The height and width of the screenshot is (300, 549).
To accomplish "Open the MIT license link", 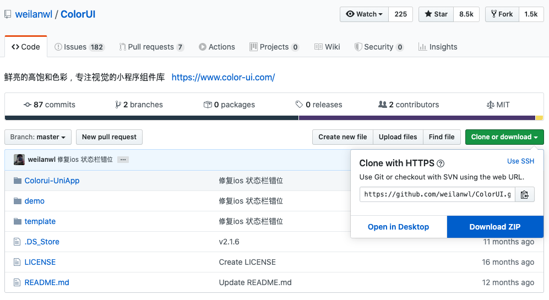I will pos(498,105).
